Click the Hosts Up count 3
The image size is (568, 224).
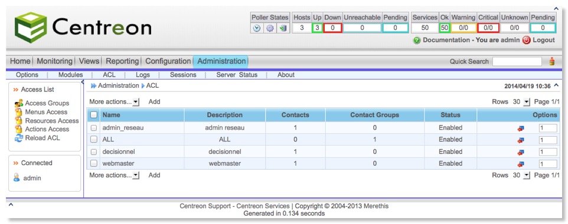coord(317,28)
